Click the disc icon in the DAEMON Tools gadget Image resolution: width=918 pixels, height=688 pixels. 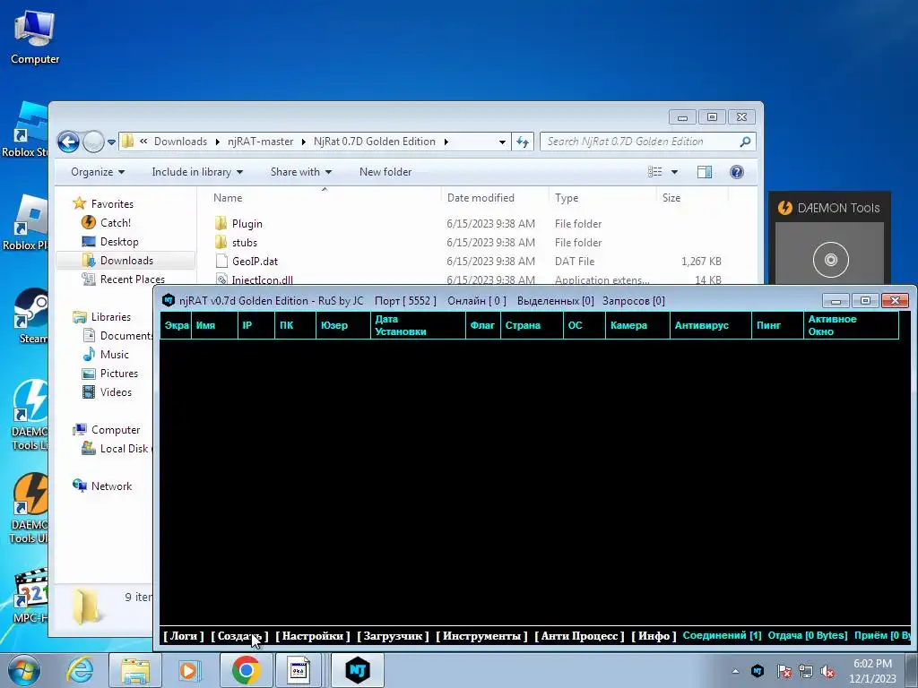click(x=830, y=259)
